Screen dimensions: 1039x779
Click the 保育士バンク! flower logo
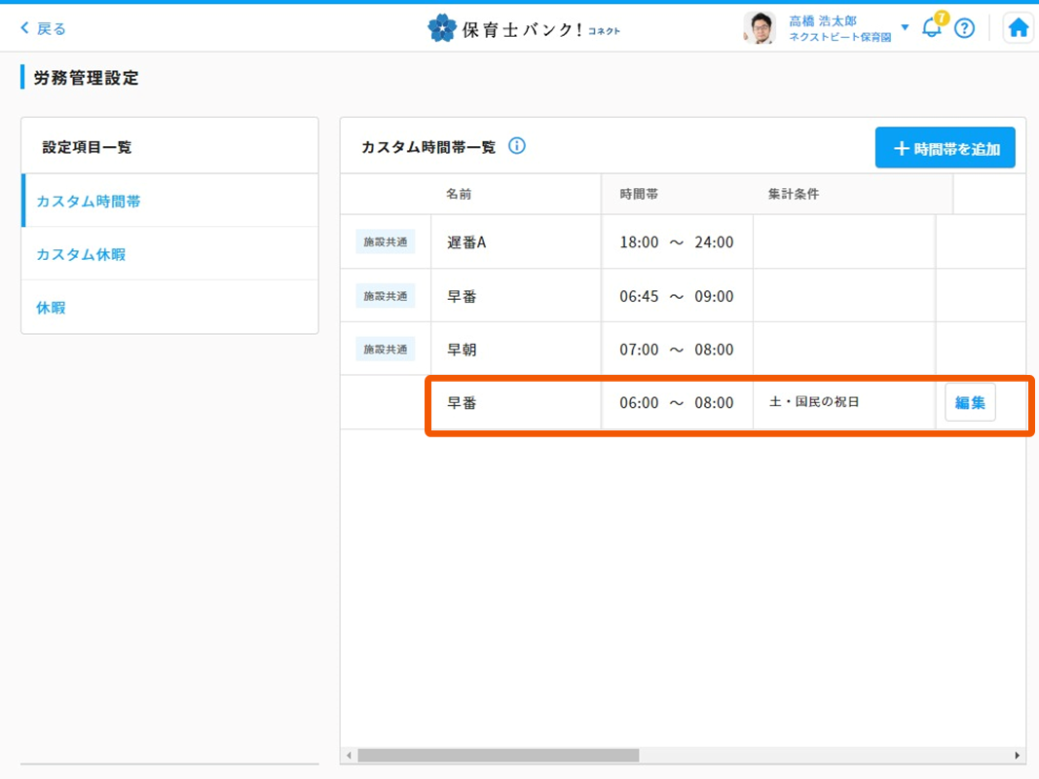coord(442,28)
